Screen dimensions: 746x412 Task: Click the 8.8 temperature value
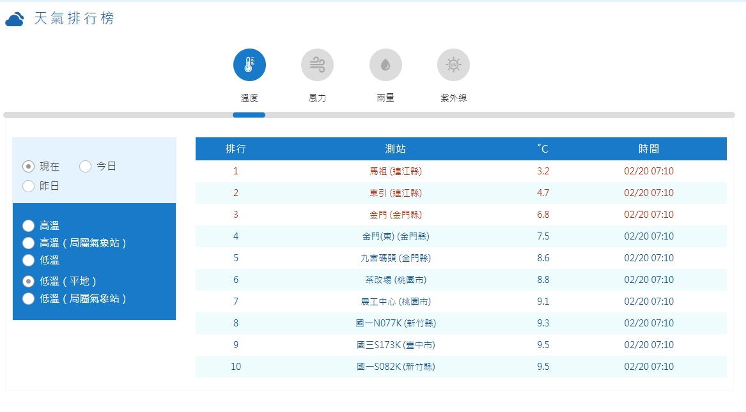543,280
